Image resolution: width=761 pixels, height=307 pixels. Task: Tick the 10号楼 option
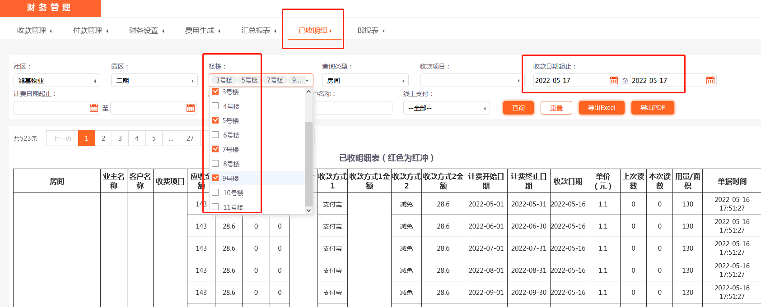pyautogui.click(x=215, y=192)
